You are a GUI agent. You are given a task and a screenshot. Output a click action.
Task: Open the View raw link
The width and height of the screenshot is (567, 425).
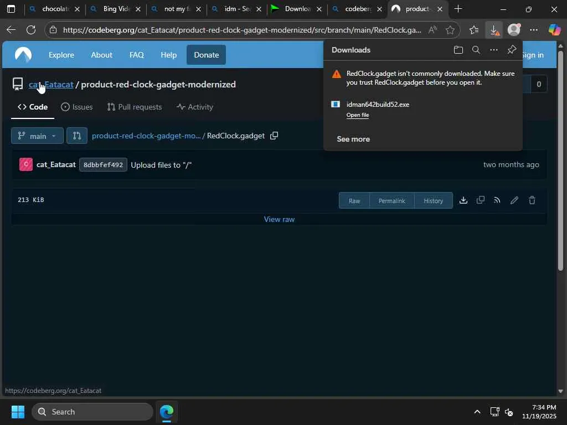[279, 219]
